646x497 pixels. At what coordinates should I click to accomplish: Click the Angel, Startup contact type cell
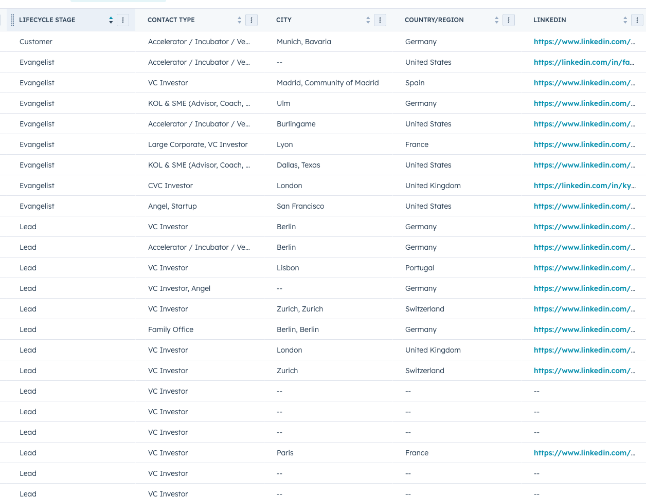(172, 206)
